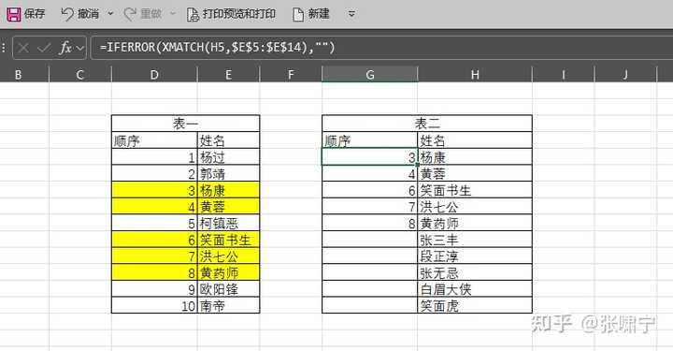
Task: Select column J header
Action: 625,75
